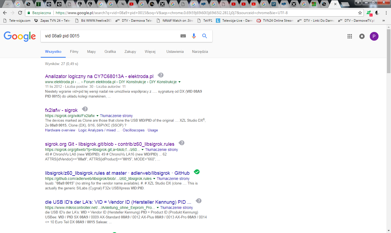Expand the dropdown arrow after sigrok.org/wiki/Fx2lafw URL

coord(97,116)
